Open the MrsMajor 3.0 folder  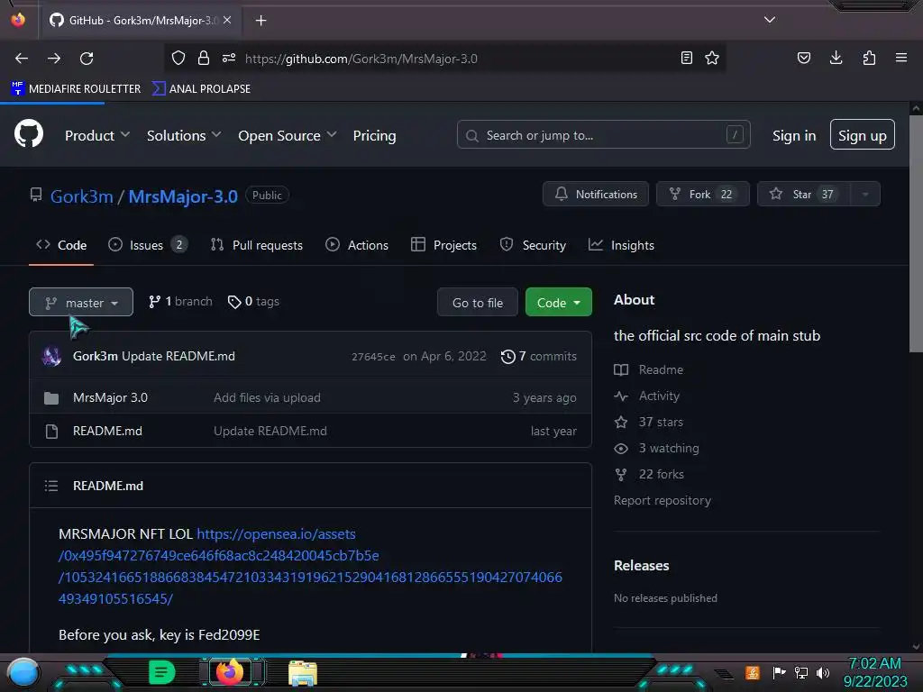pyautogui.click(x=110, y=397)
